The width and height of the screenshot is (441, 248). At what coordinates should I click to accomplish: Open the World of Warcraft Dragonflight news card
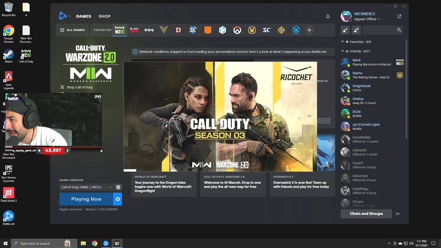coord(164,185)
